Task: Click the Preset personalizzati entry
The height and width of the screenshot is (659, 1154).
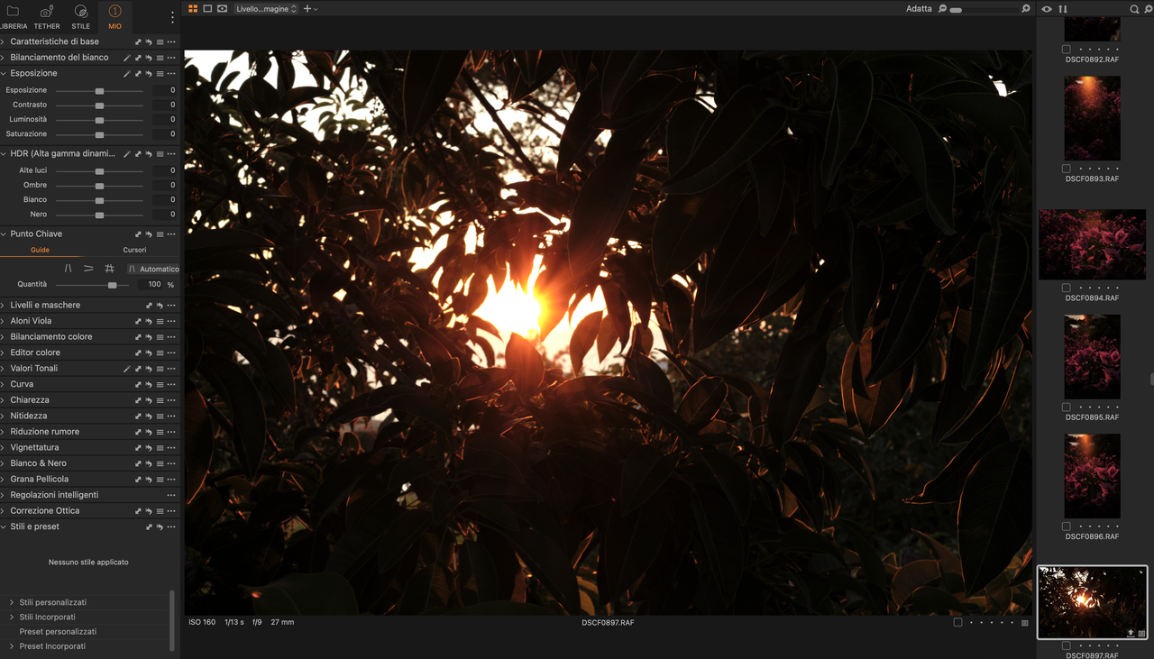Action: pos(58,632)
